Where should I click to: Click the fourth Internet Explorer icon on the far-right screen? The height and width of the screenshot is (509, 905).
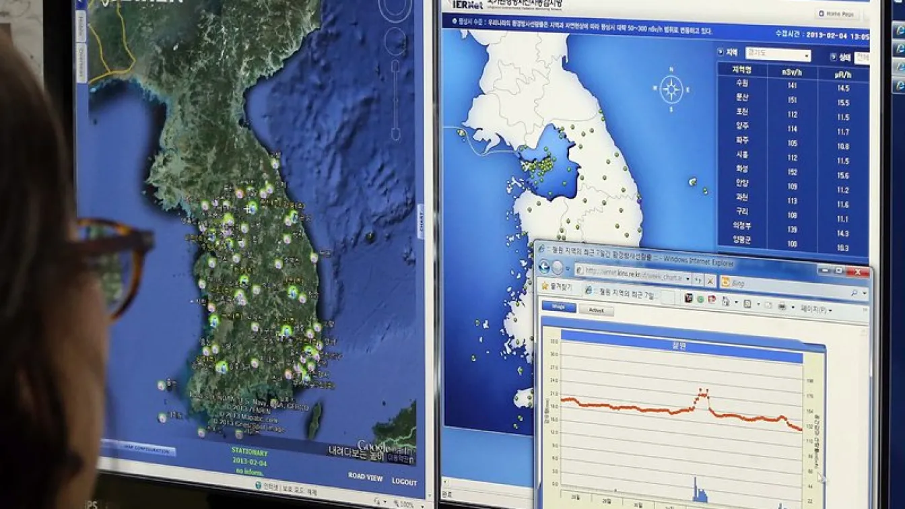click(900, 86)
